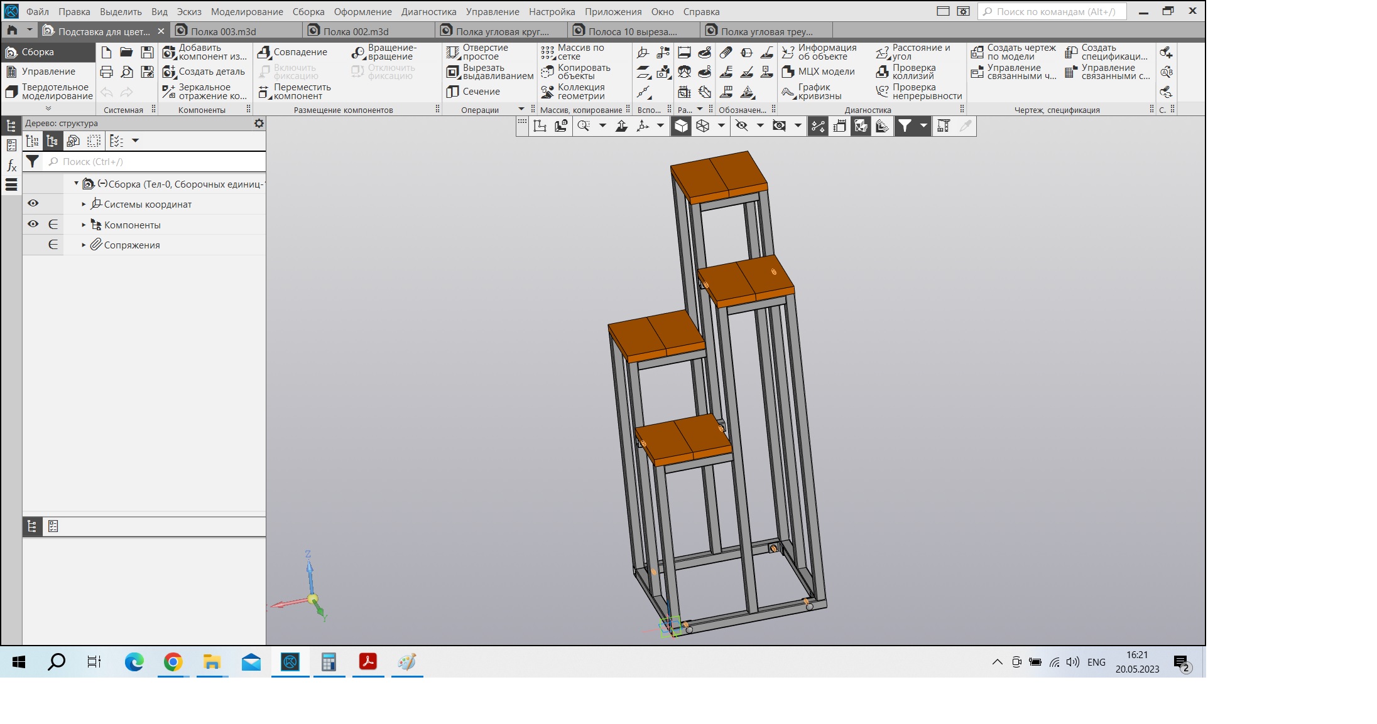Screen dimensions: 1377x724
Task: Open Информация об объекте diagnostic
Action: click(819, 52)
